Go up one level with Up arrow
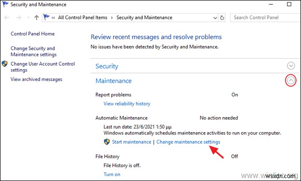Viewport: 301px width, 181px height. click(36, 17)
